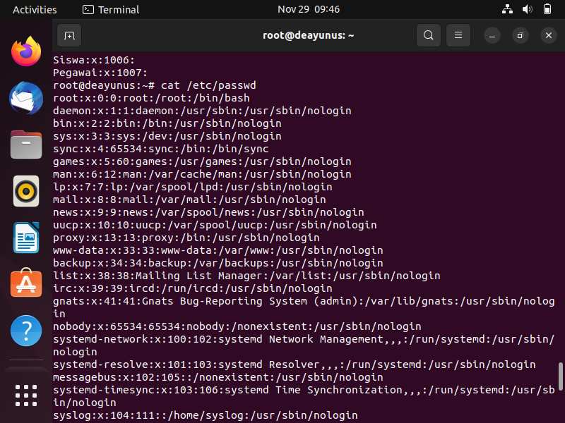Click the terminal vertical scrollbar handle
Image resolution: width=565 pixels, height=423 pixels.
coord(560,376)
